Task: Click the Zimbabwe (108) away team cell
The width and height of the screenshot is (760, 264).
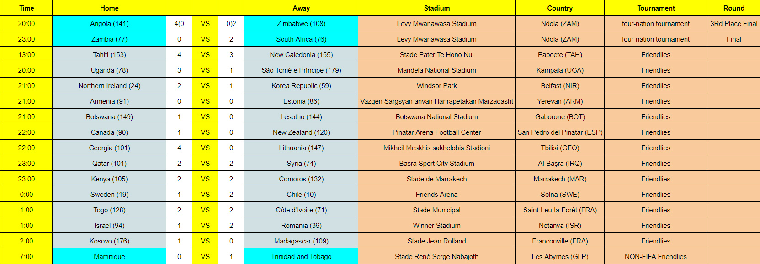Action: 301,24
